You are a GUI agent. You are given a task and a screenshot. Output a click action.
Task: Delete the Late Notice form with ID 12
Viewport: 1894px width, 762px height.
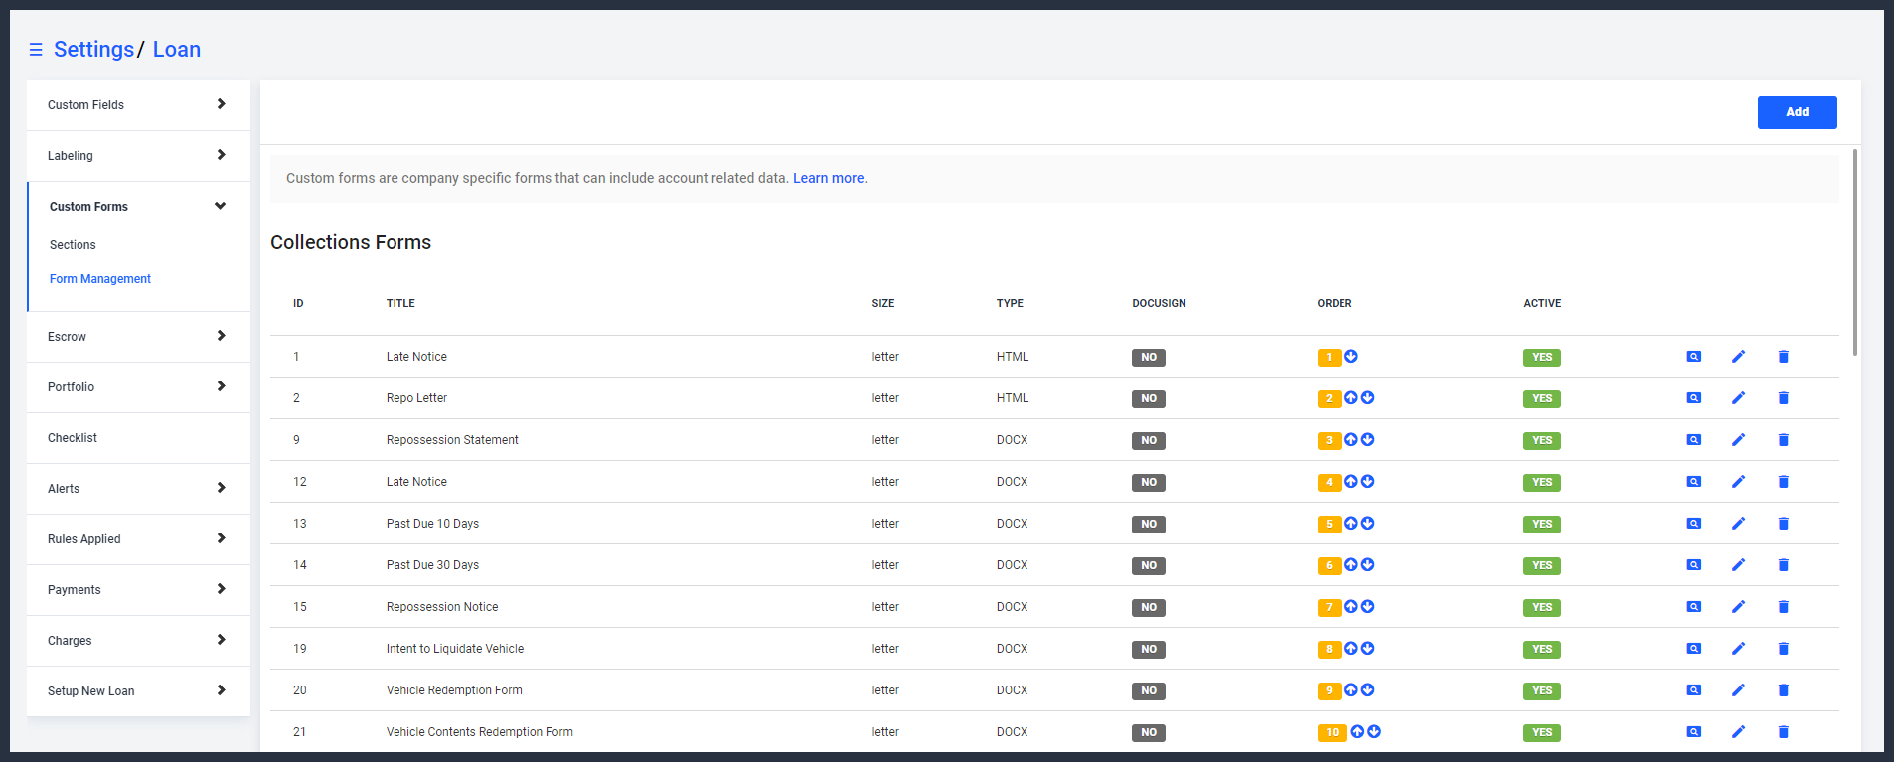(x=1783, y=482)
